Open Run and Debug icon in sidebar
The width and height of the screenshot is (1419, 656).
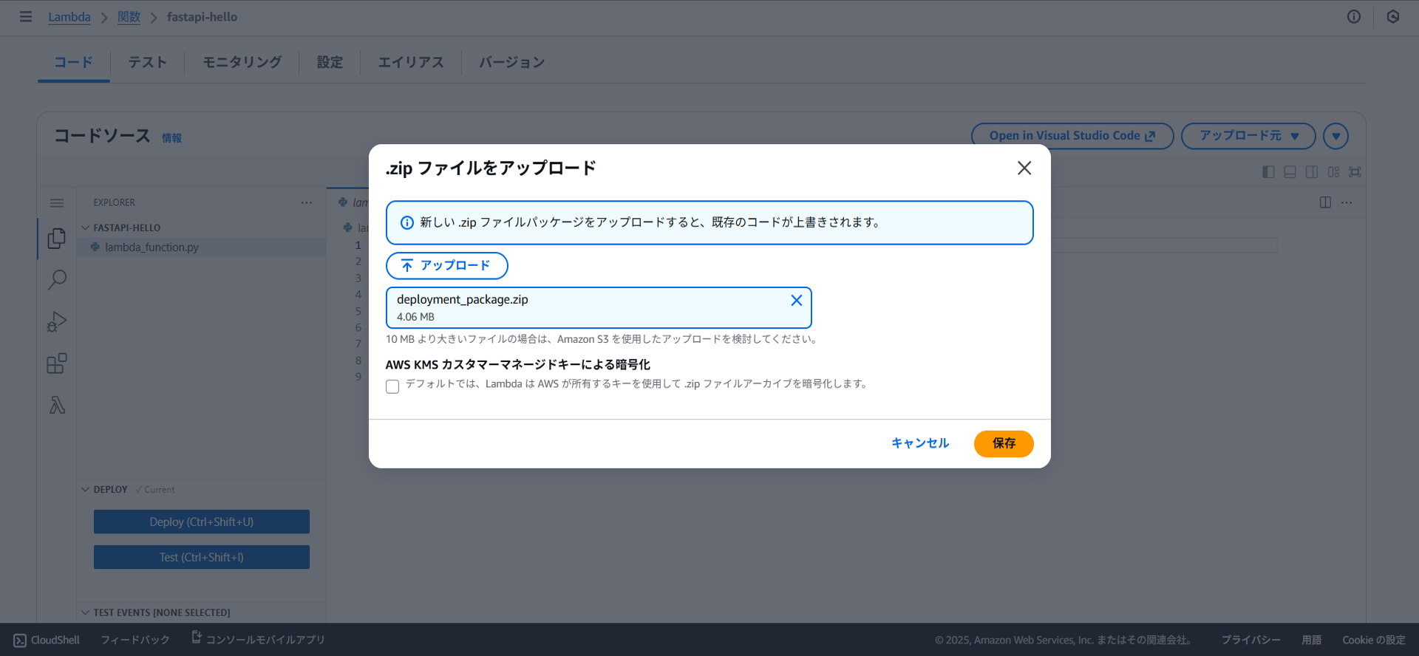57,321
